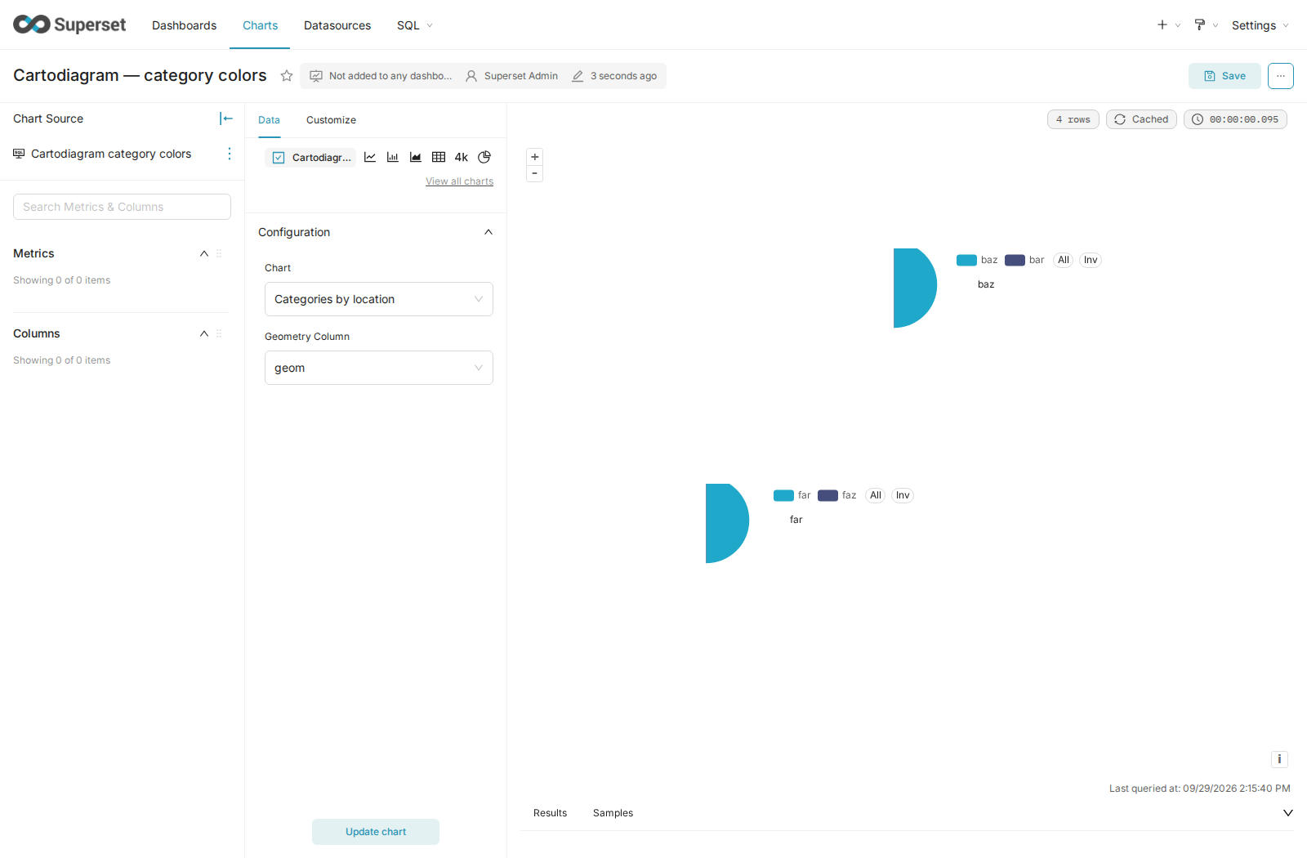
Task: Open dataset options three-dot menu
Action: click(230, 154)
